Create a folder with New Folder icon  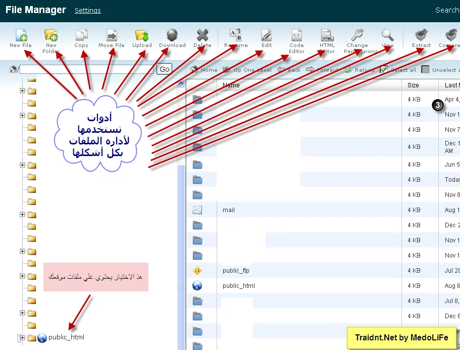51,35
